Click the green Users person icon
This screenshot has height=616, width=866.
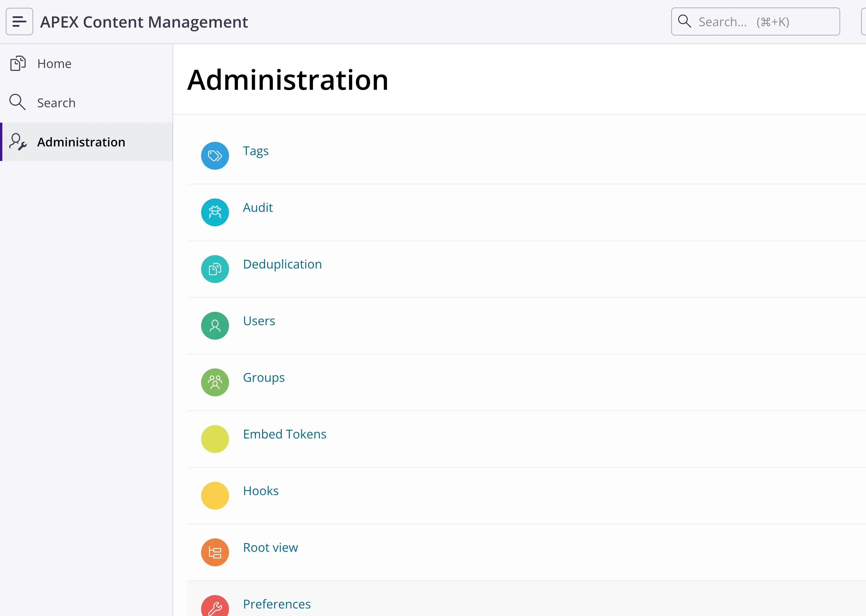point(215,325)
